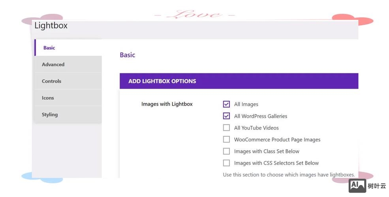This screenshot has width=389, height=197.
Task: Disable the All WordPress Galleries checkbox
Action: click(x=226, y=116)
